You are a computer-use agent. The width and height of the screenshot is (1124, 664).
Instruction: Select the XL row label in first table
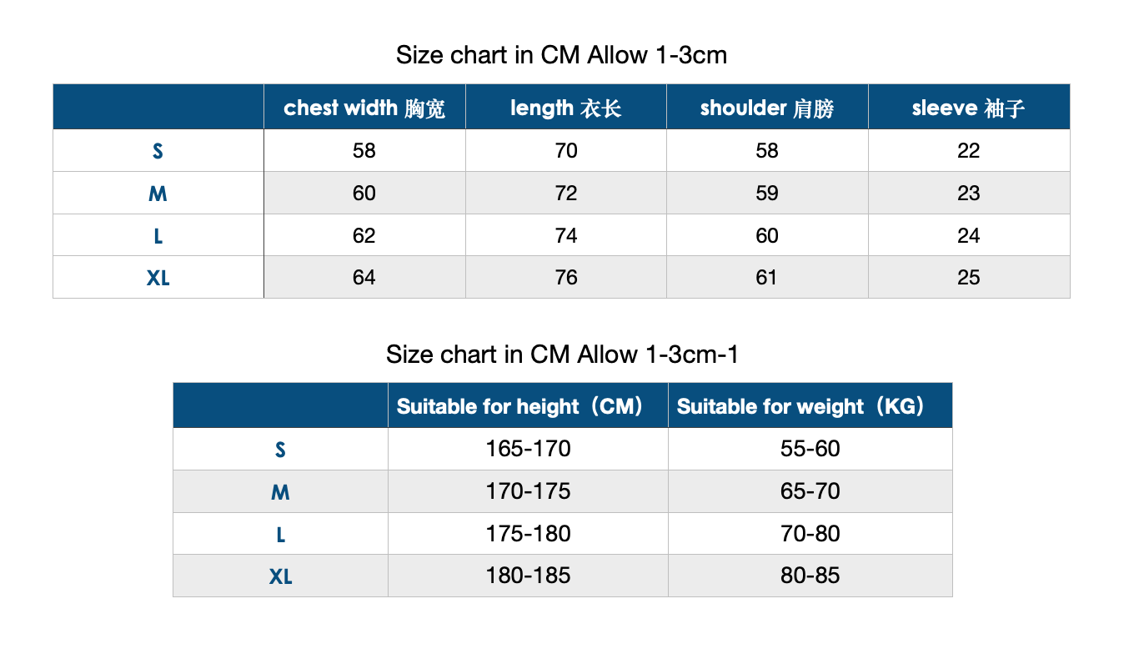(158, 278)
